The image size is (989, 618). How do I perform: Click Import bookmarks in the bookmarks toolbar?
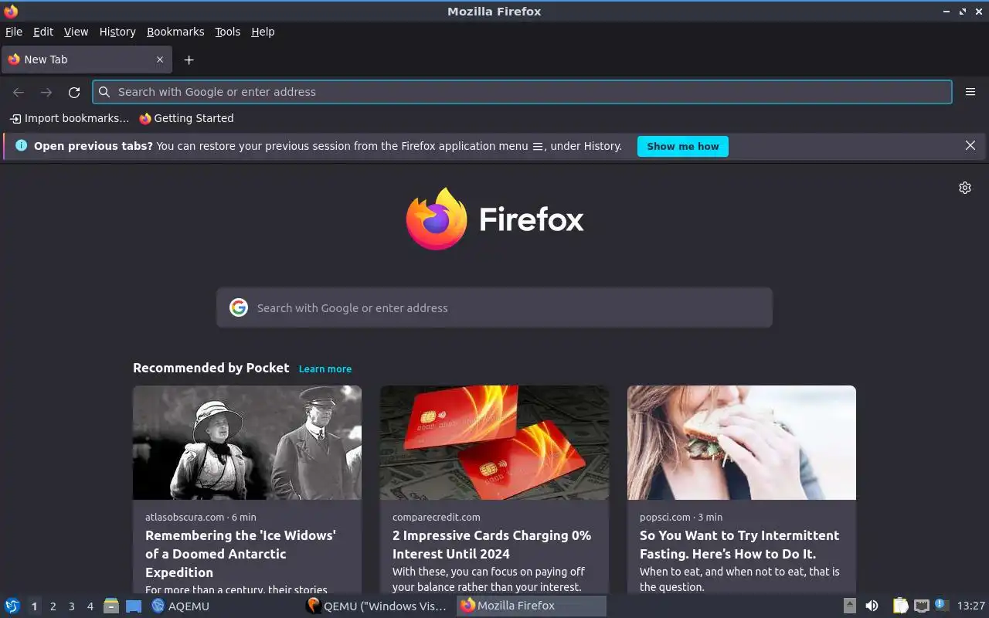click(70, 118)
